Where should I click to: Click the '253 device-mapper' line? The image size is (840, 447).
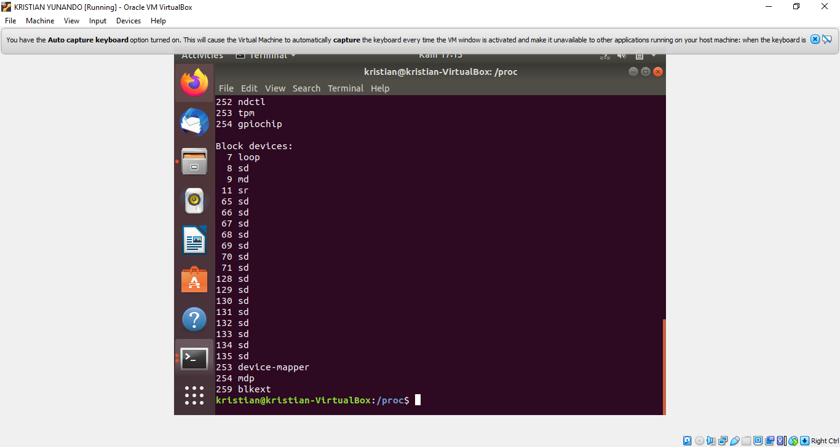click(263, 367)
